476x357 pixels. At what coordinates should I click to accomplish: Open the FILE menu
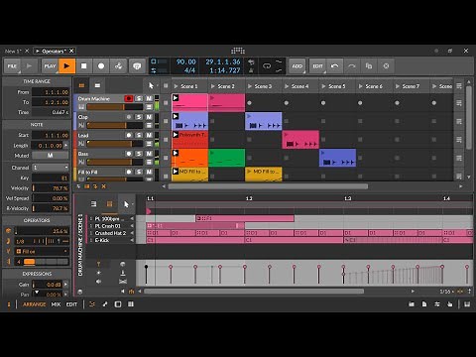click(13, 65)
